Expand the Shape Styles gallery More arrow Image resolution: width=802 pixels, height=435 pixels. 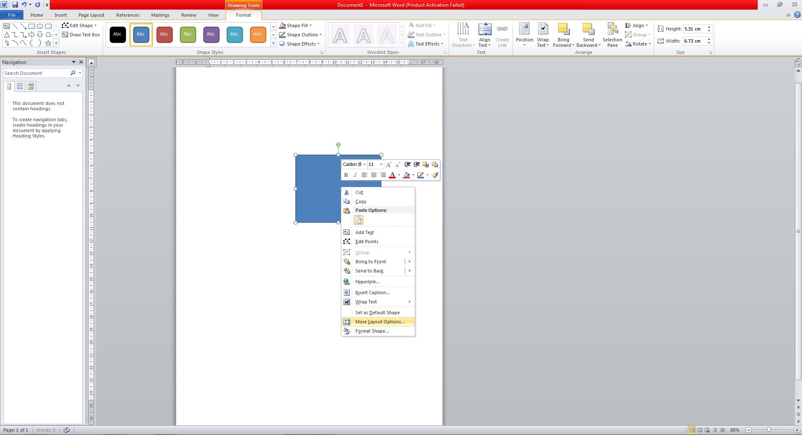[x=273, y=43]
